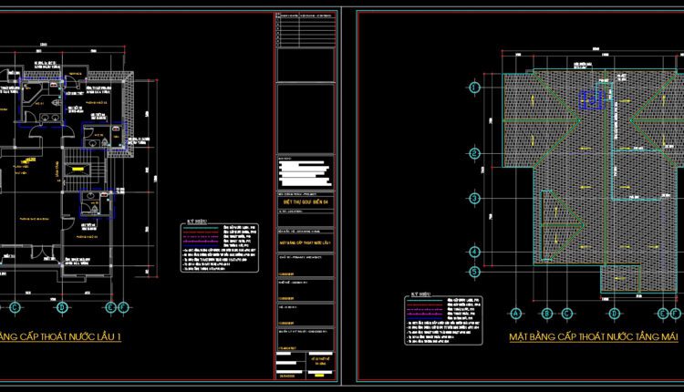Click the cyan line sample in the roof plan legend

click(x=424, y=301)
